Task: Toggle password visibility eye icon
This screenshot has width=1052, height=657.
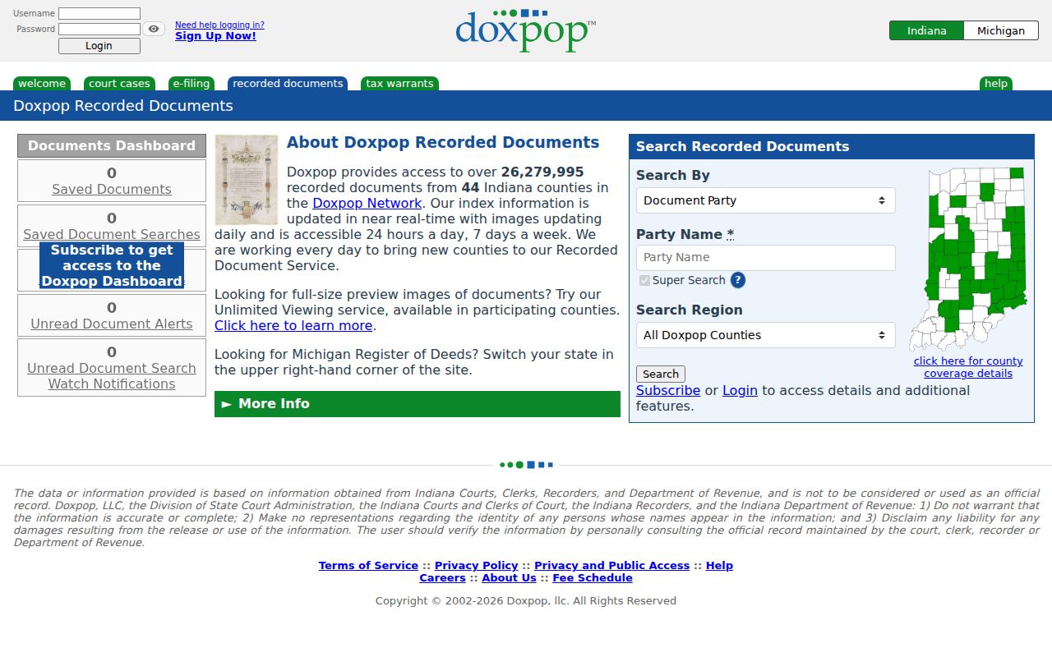Action: [x=154, y=29]
